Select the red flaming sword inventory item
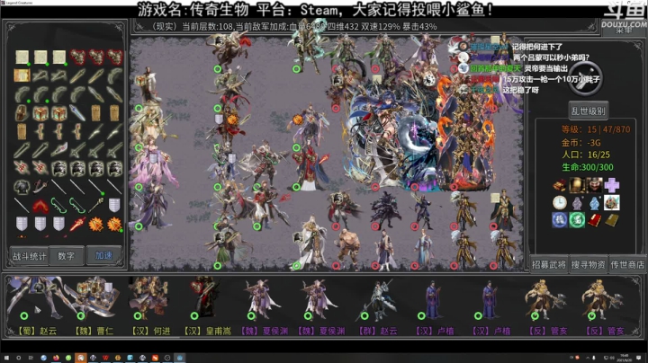Viewport: 648px width, 363px height. point(77,224)
